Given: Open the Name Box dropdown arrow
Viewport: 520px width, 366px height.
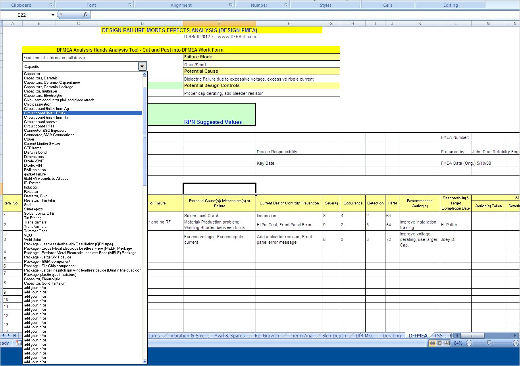Looking at the screenshot, I should [53, 15].
